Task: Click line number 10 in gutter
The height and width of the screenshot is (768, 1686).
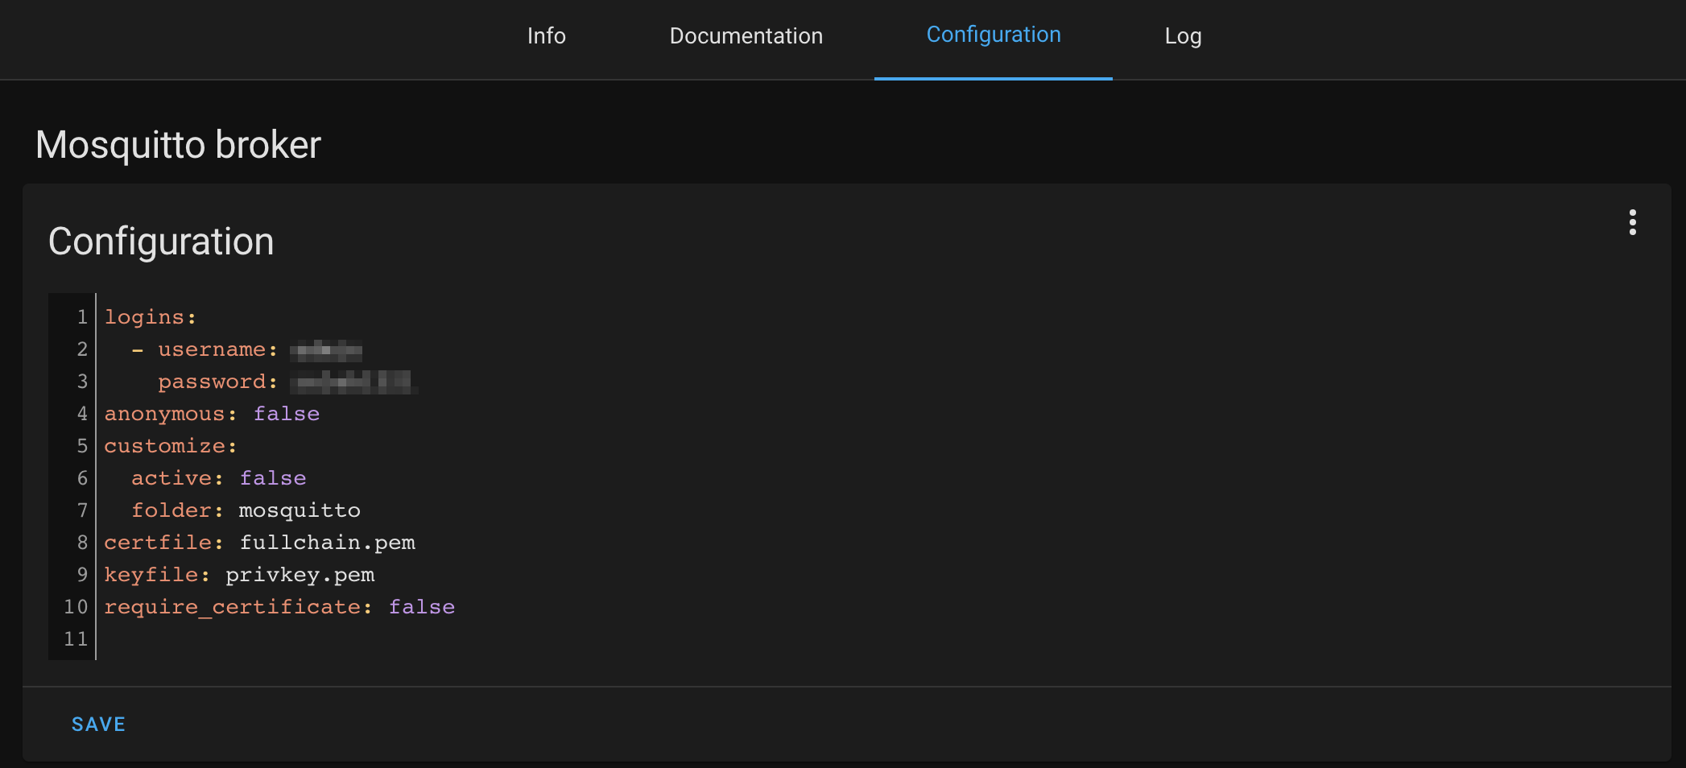Action: [76, 607]
